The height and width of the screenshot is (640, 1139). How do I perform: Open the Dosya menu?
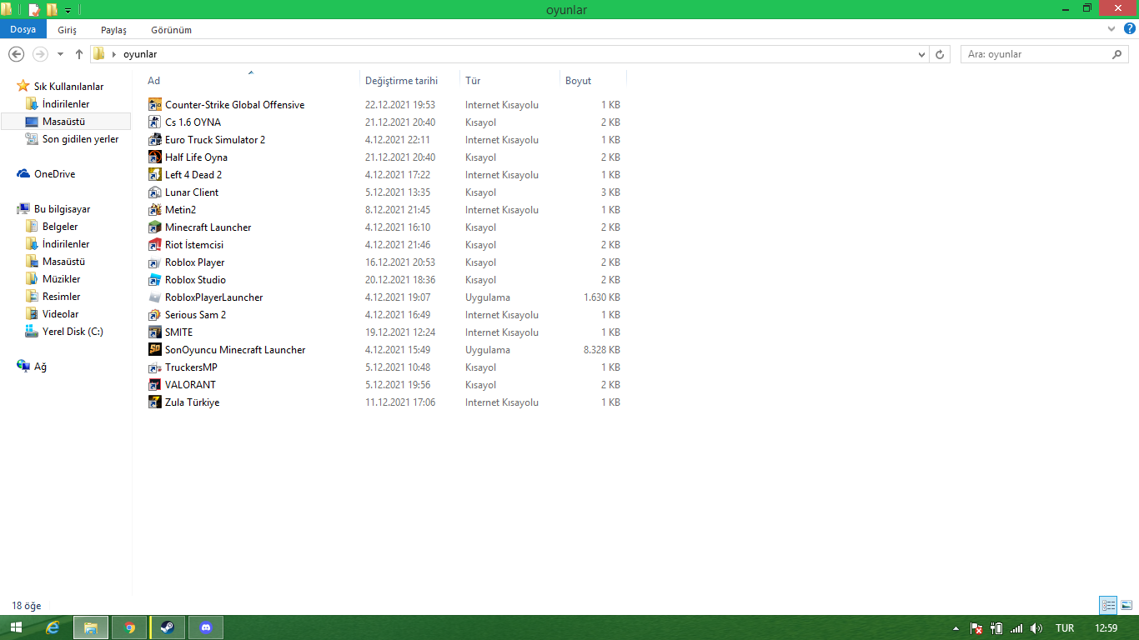coord(23,30)
